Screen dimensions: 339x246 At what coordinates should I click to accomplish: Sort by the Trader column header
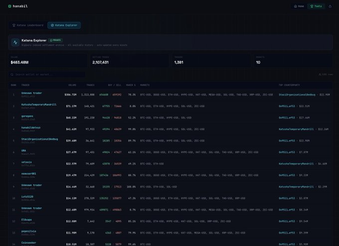(25, 85)
